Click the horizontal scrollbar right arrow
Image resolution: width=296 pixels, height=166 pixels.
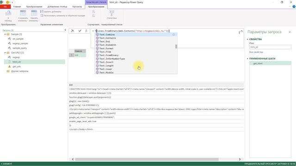coord(240,159)
